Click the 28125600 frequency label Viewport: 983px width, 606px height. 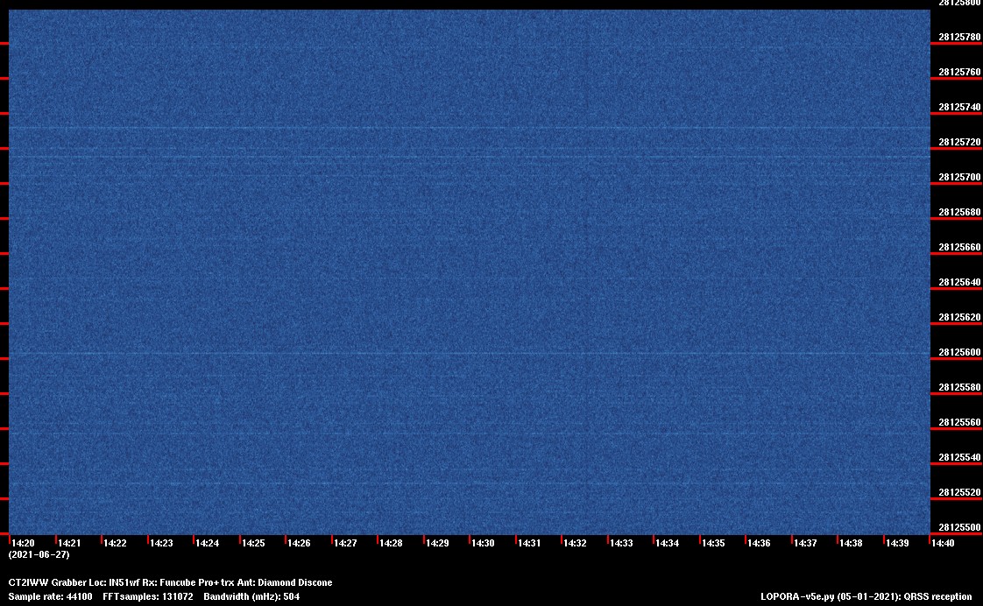click(959, 352)
